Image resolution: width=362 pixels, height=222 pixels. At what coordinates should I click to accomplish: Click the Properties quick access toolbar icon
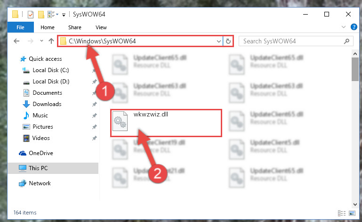tap(31, 15)
